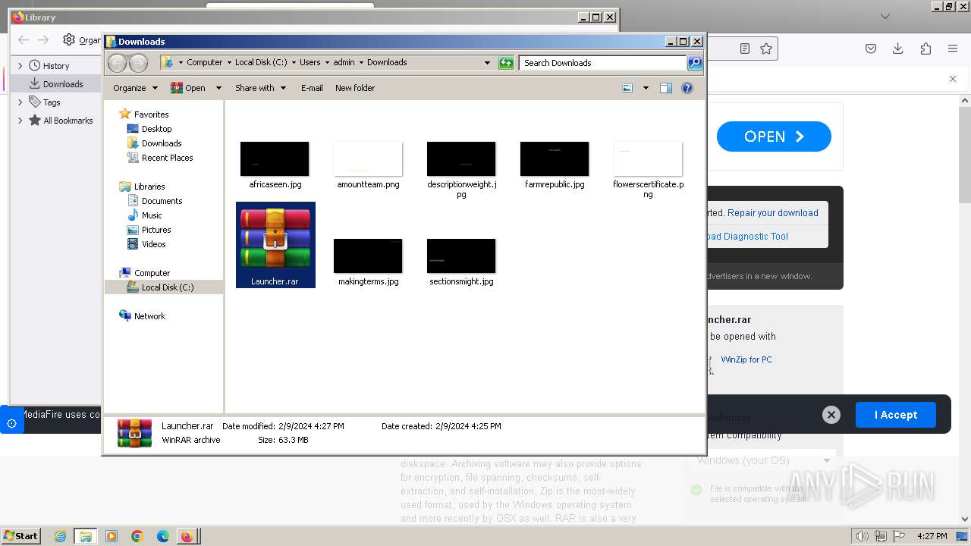Image resolution: width=971 pixels, height=546 pixels.
Task: Click New folder in toolbar
Action: (x=355, y=88)
